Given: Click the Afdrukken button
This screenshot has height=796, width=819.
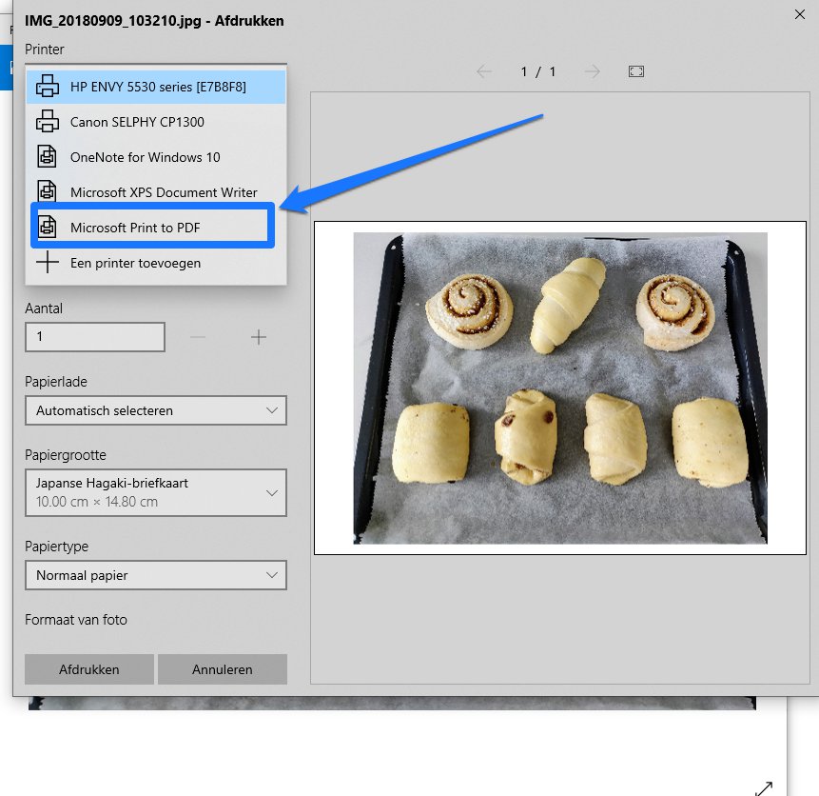Looking at the screenshot, I should click(89, 669).
